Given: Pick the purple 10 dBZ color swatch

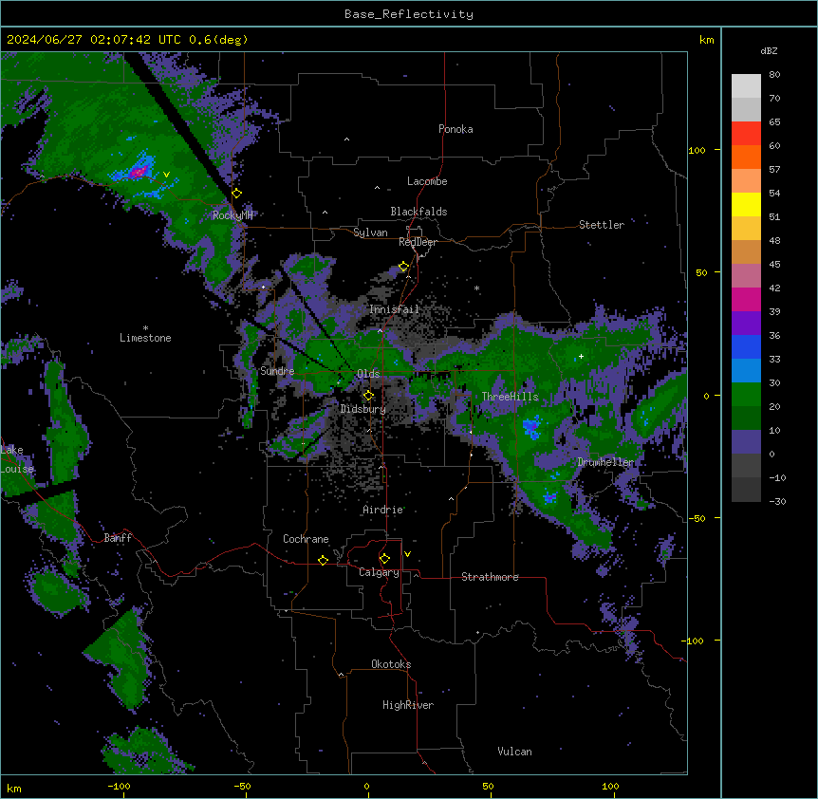Looking at the screenshot, I should pyautogui.click(x=746, y=442).
